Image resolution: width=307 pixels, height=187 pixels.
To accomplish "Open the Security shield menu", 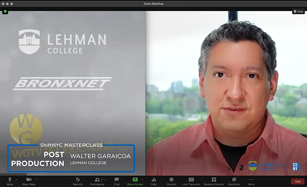I will 78,181.
